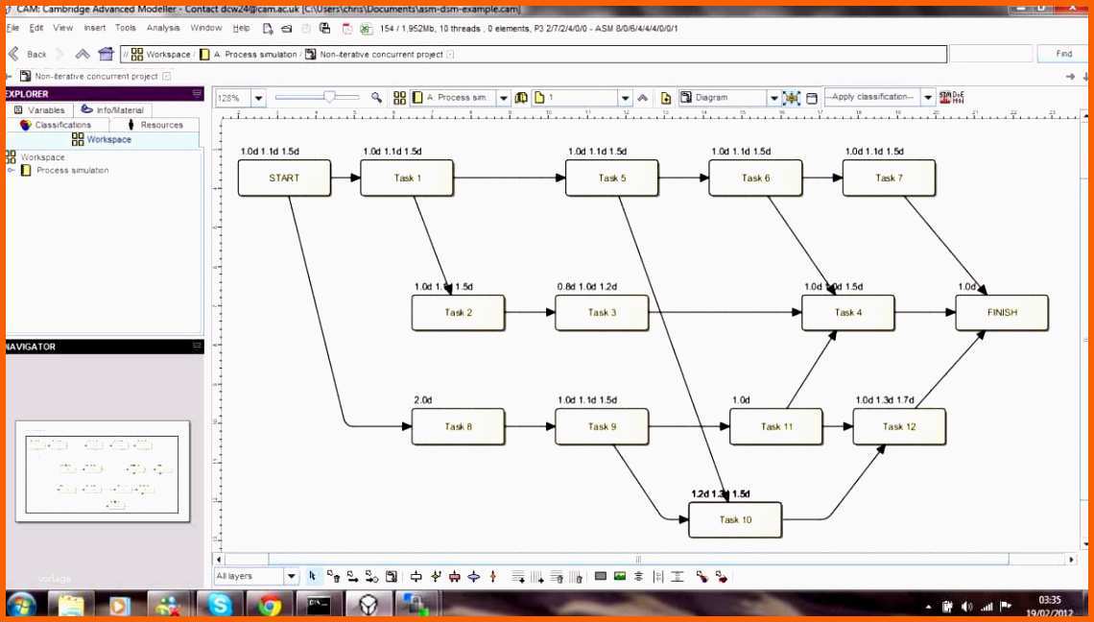The width and height of the screenshot is (1094, 622).
Task: Switch to the Info/Material tab
Action: pos(112,110)
